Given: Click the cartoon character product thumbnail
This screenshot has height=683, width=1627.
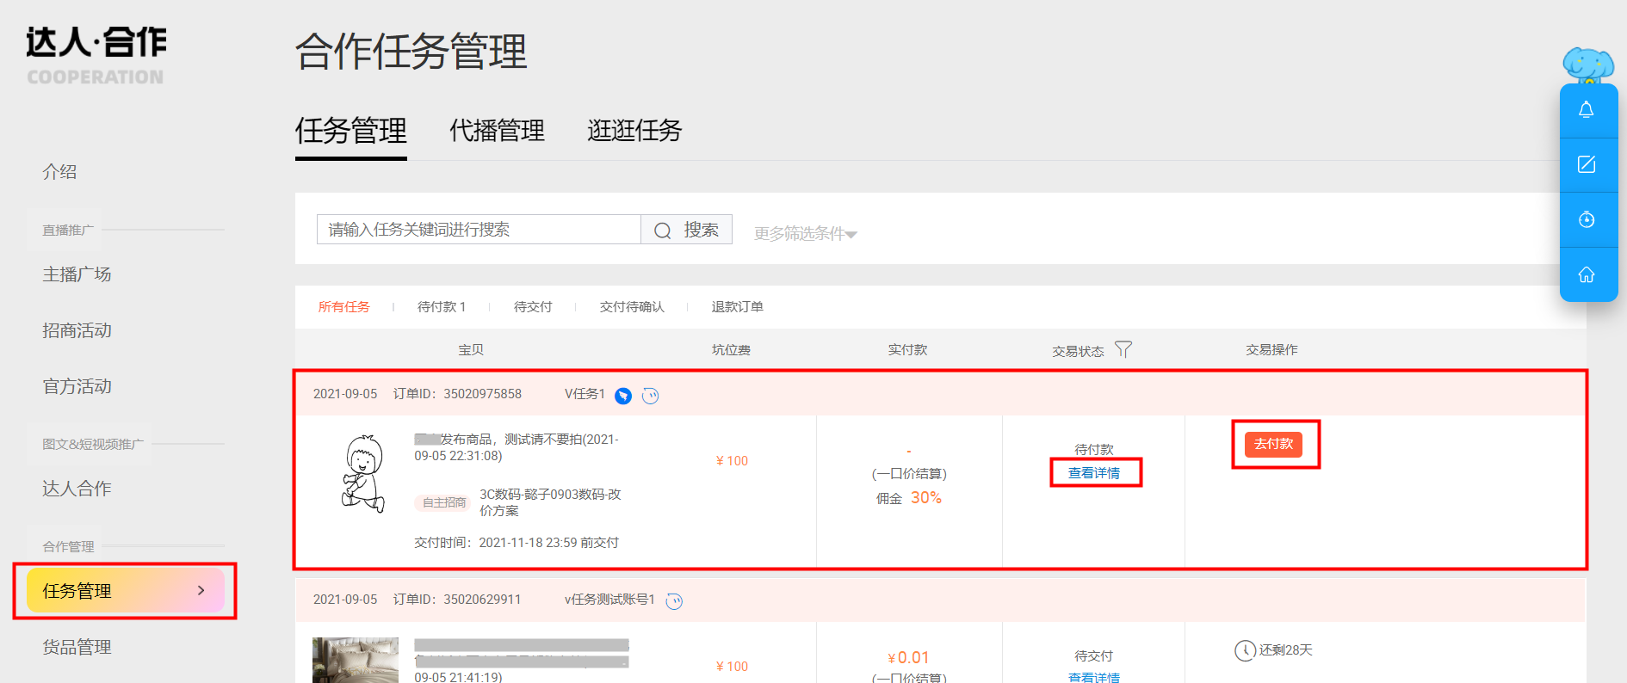Looking at the screenshot, I should pos(363,473).
